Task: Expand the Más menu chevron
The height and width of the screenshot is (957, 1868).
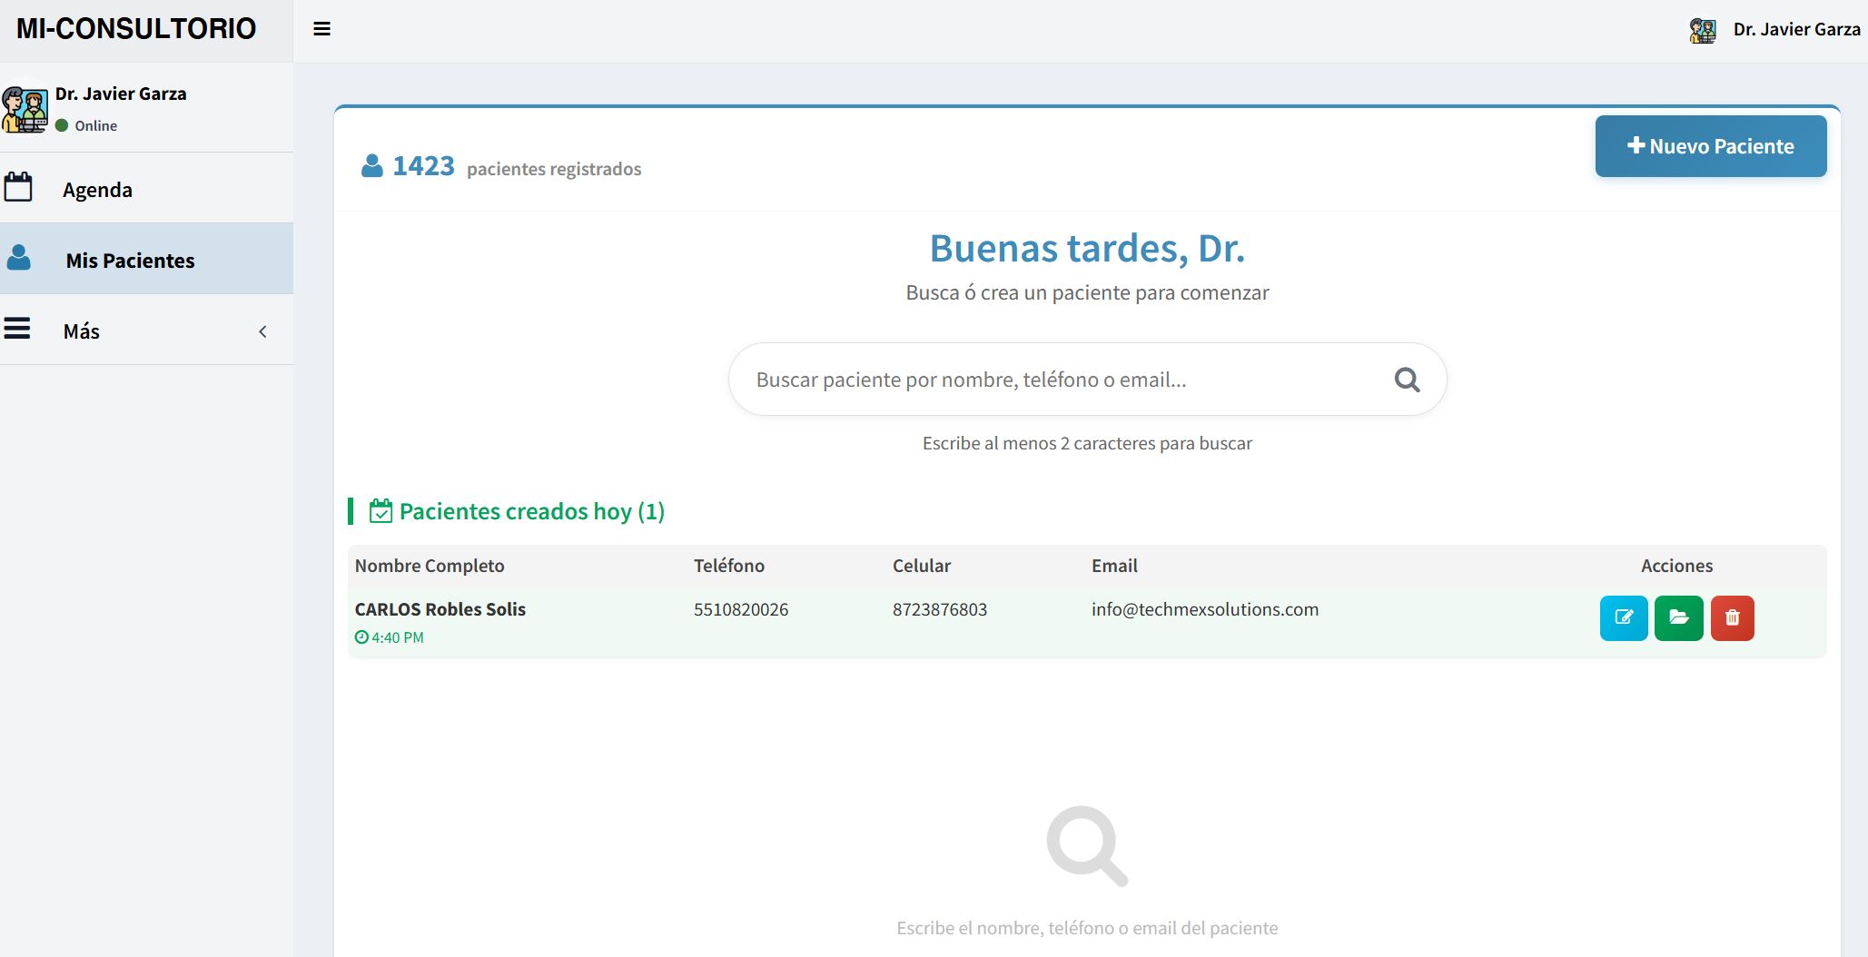Action: (x=262, y=331)
